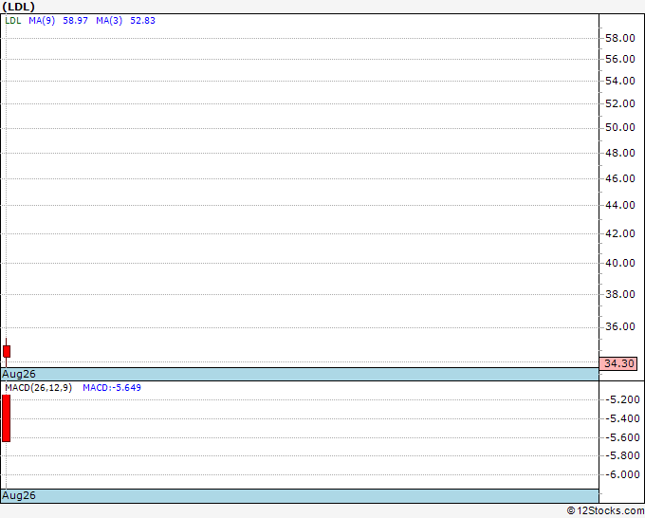Click the -5.400 MACD axis label

[622, 418]
